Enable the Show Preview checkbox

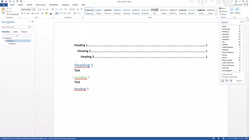[222, 74]
